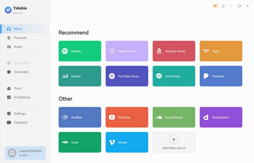Click the YouTube Music play icon
254x163 pixels.
click(112, 76)
